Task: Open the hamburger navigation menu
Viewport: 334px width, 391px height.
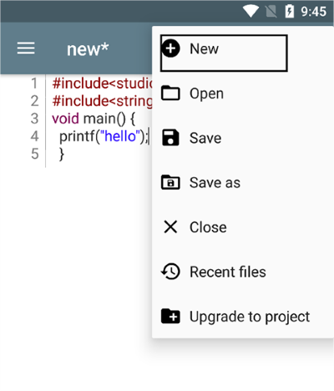Action: point(26,48)
